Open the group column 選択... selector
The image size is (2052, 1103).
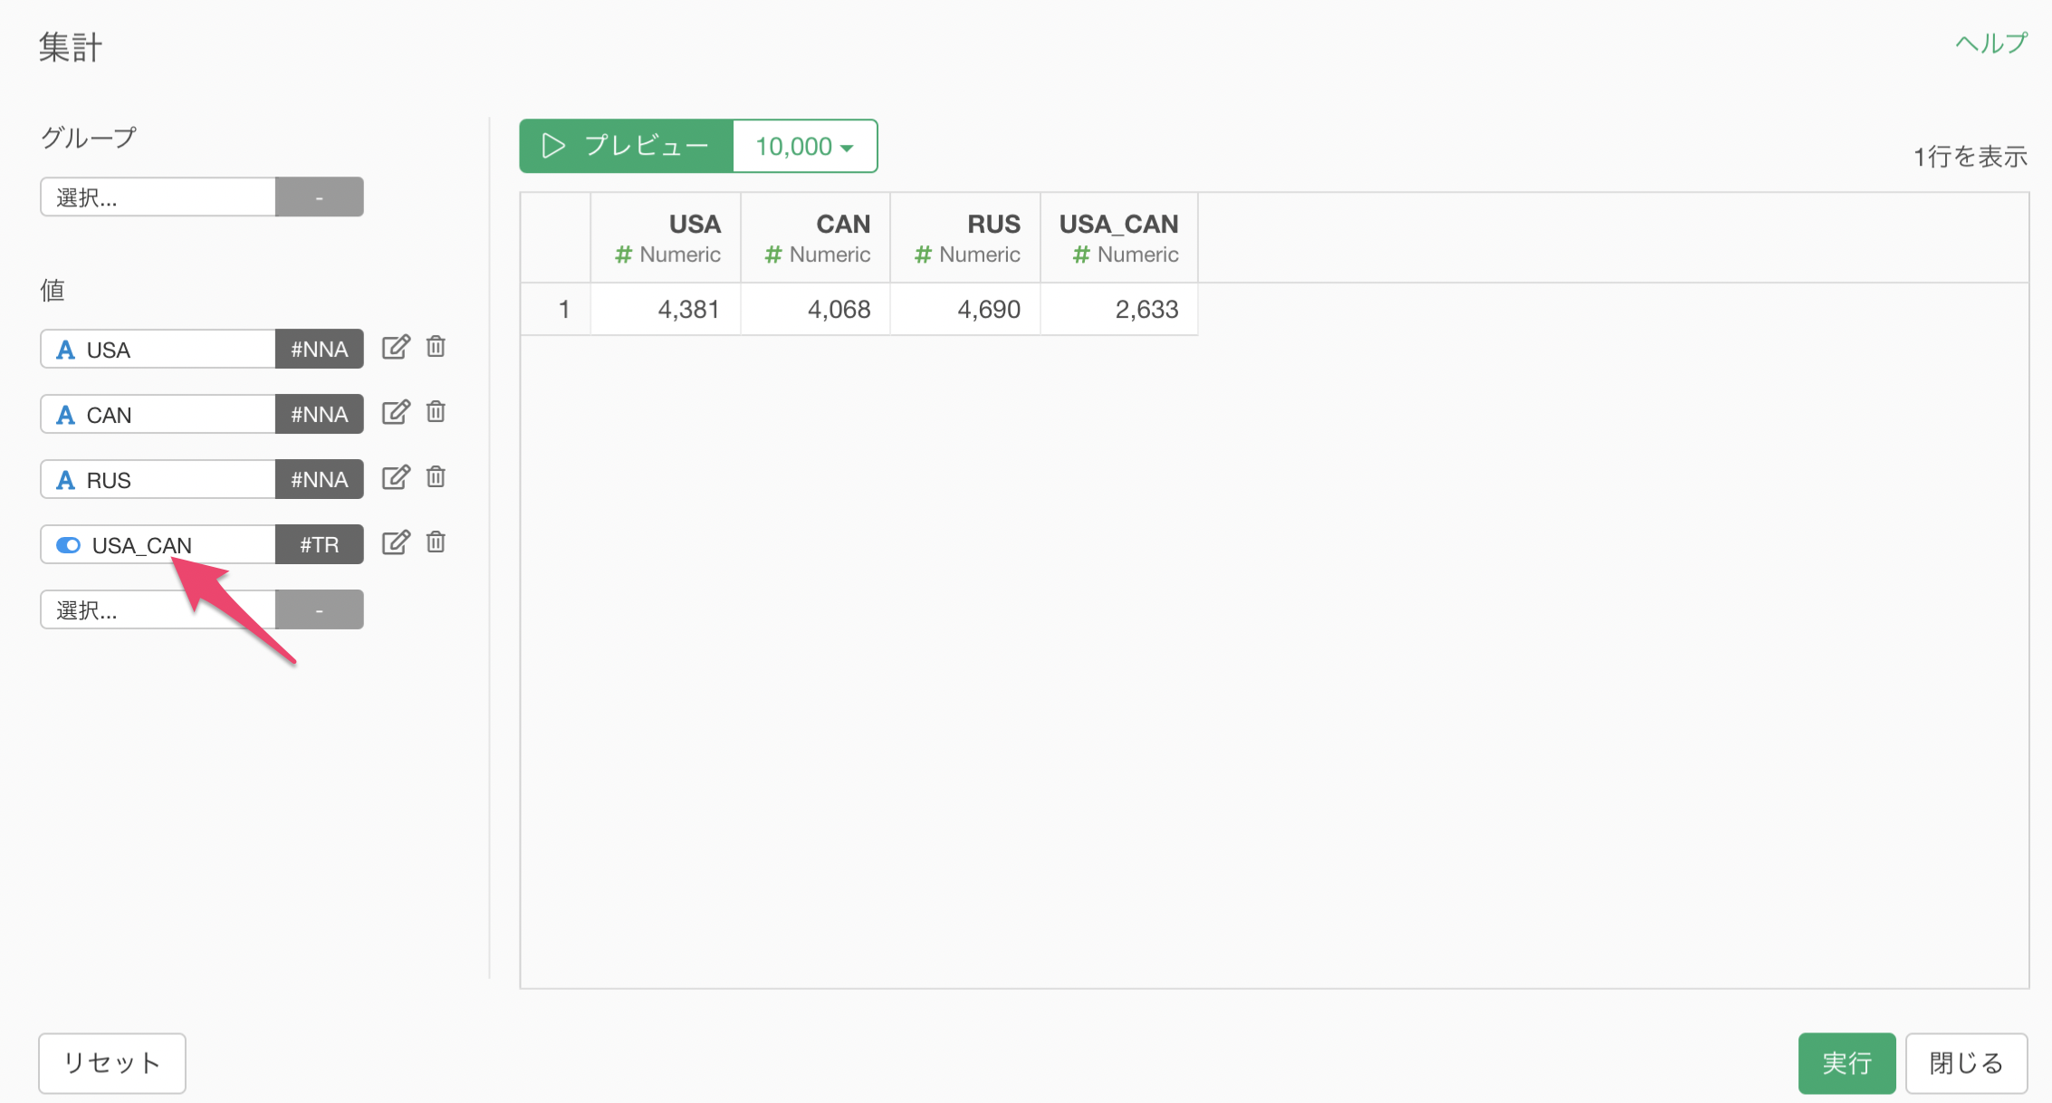pos(158,197)
